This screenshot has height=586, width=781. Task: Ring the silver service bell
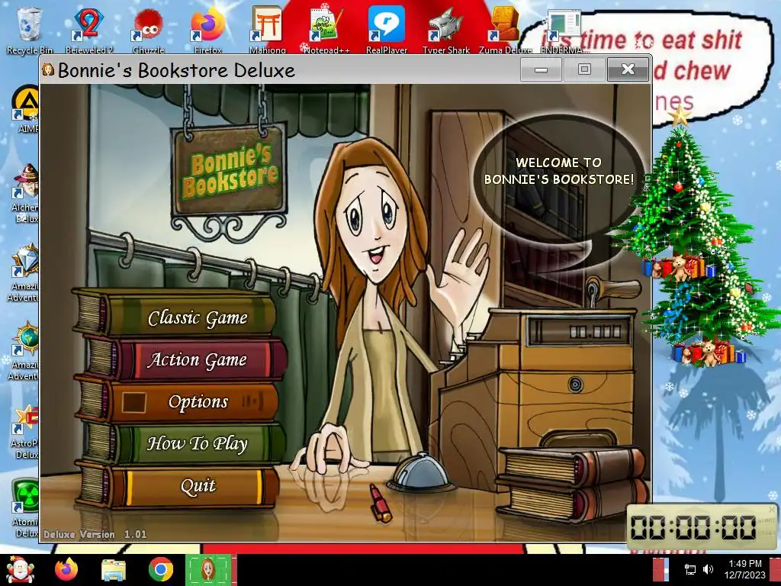[419, 472]
